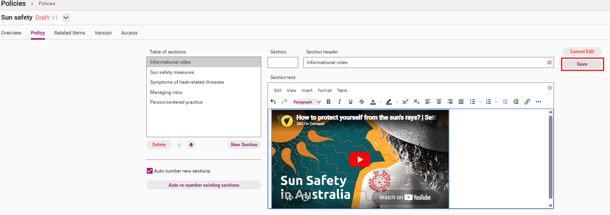The width and height of the screenshot is (610, 215).
Task: Select the Managing risks section
Action: pyautogui.click(x=204, y=92)
